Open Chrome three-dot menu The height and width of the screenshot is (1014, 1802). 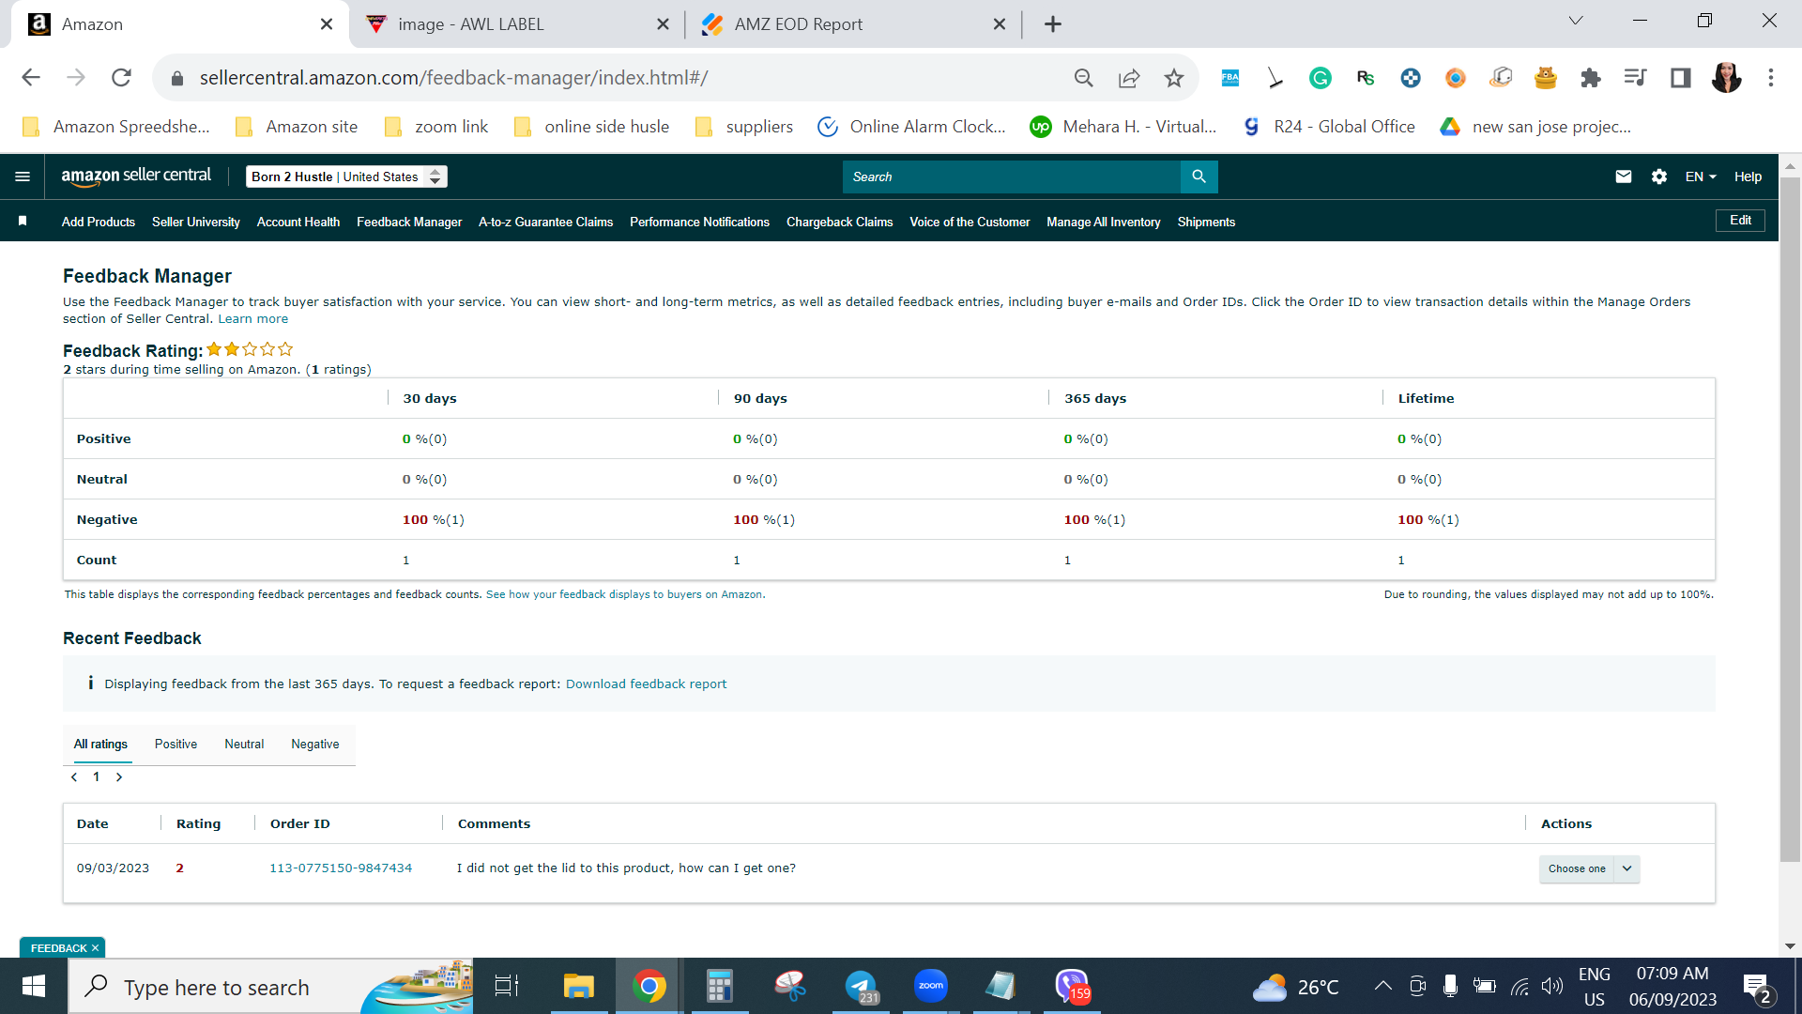[1771, 78]
